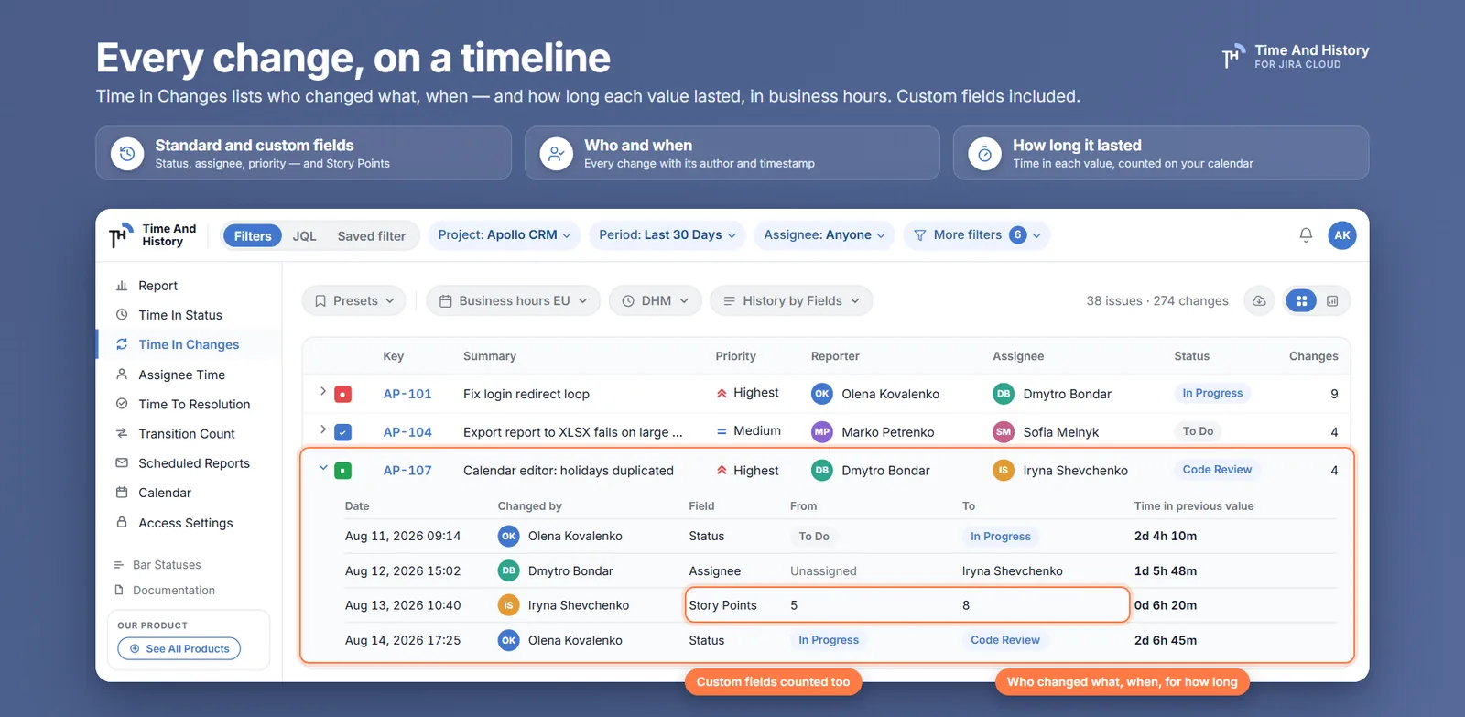Click AP-104 task issue type icon
This screenshot has height=717, width=1465.
point(342,432)
